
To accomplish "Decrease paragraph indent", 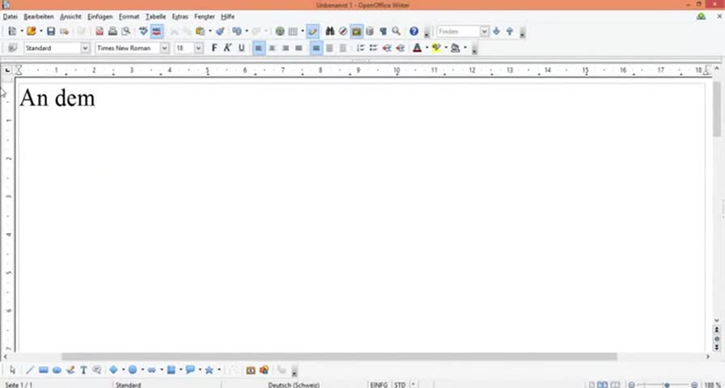I will click(x=387, y=48).
